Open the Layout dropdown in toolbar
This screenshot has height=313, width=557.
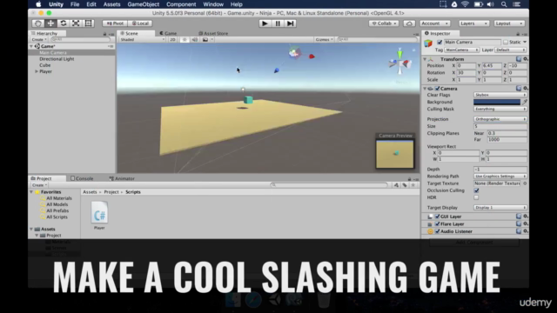[x=509, y=23]
